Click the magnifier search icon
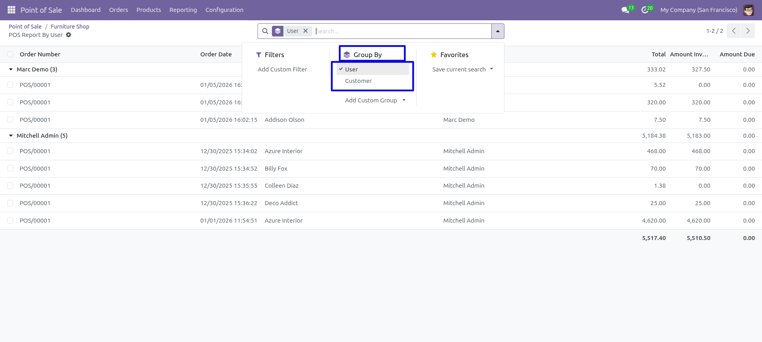762x342 pixels. coord(265,31)
